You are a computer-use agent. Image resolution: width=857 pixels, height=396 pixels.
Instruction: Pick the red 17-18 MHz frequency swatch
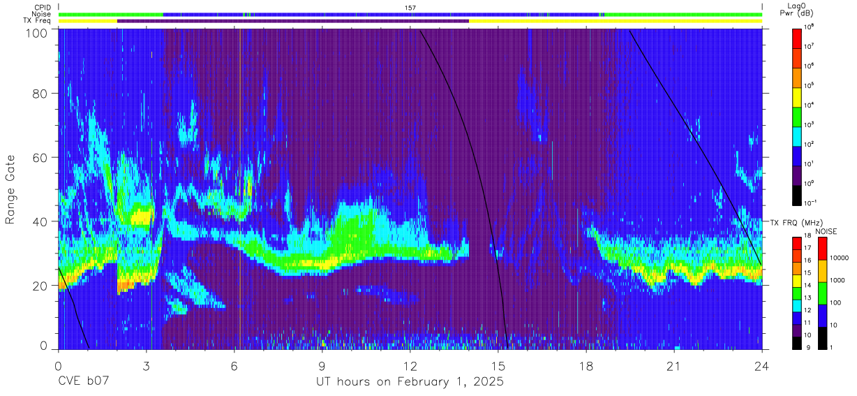pyautogui.click(x=796, y=244)
